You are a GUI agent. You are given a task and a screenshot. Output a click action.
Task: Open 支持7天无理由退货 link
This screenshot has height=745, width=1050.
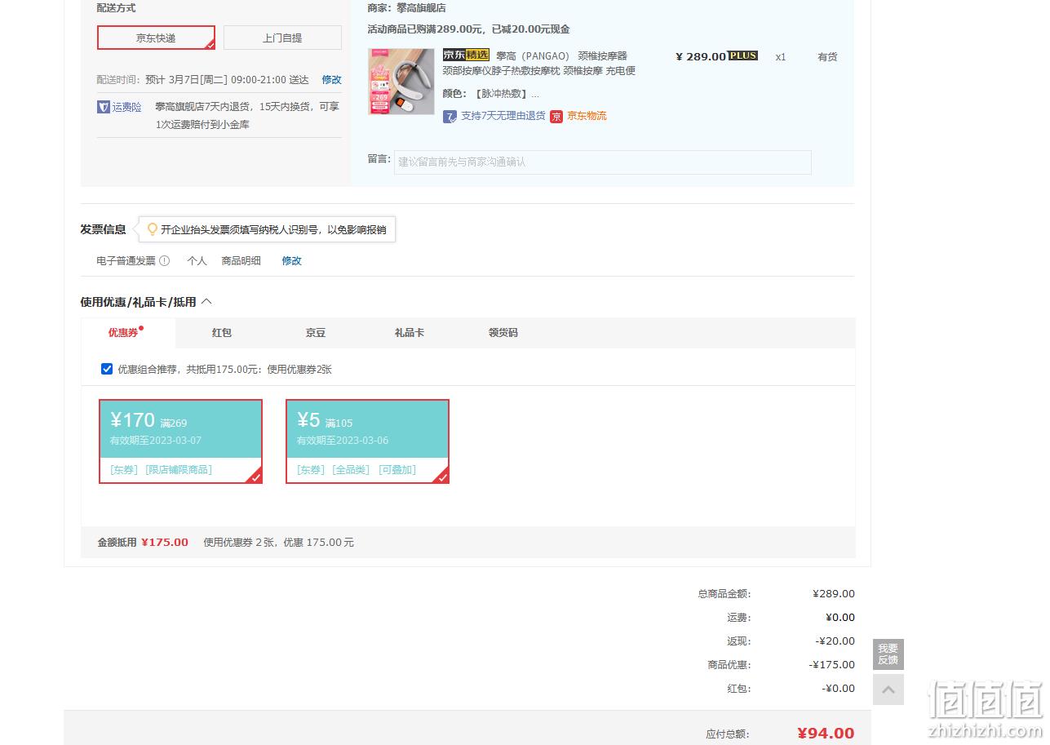coord(503,116)
